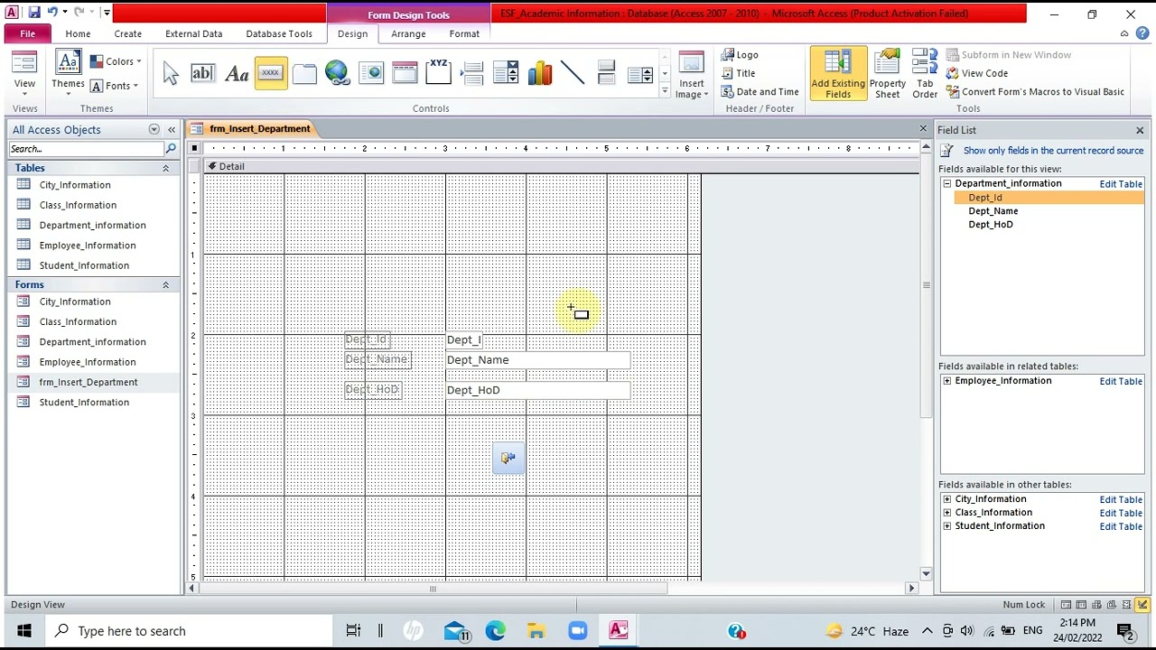
Task: Select the Text Box control tool
Action: tap(202, 74)
